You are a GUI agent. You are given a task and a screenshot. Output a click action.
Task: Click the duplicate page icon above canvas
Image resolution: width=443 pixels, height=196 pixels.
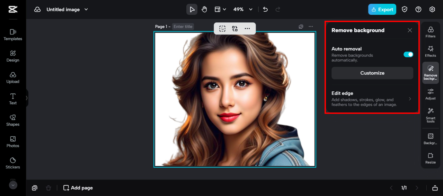pos(301,27)
